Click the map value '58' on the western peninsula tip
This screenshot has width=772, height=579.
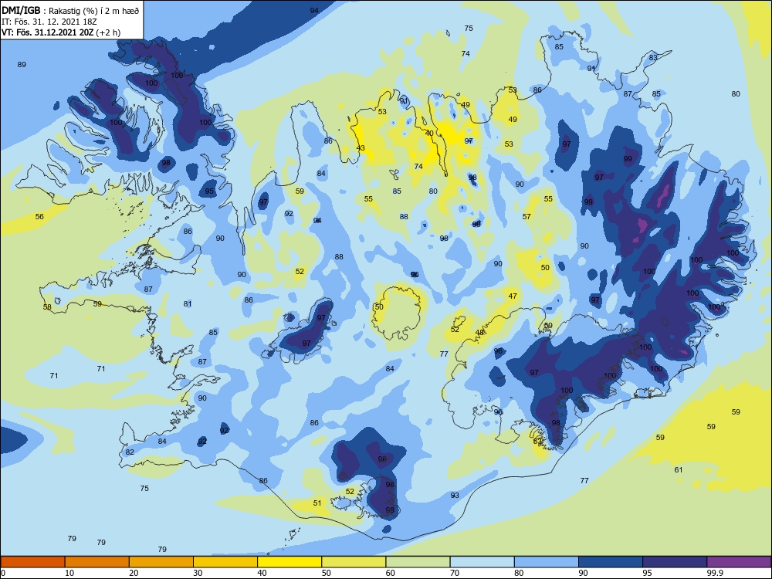tap(47, 306)
